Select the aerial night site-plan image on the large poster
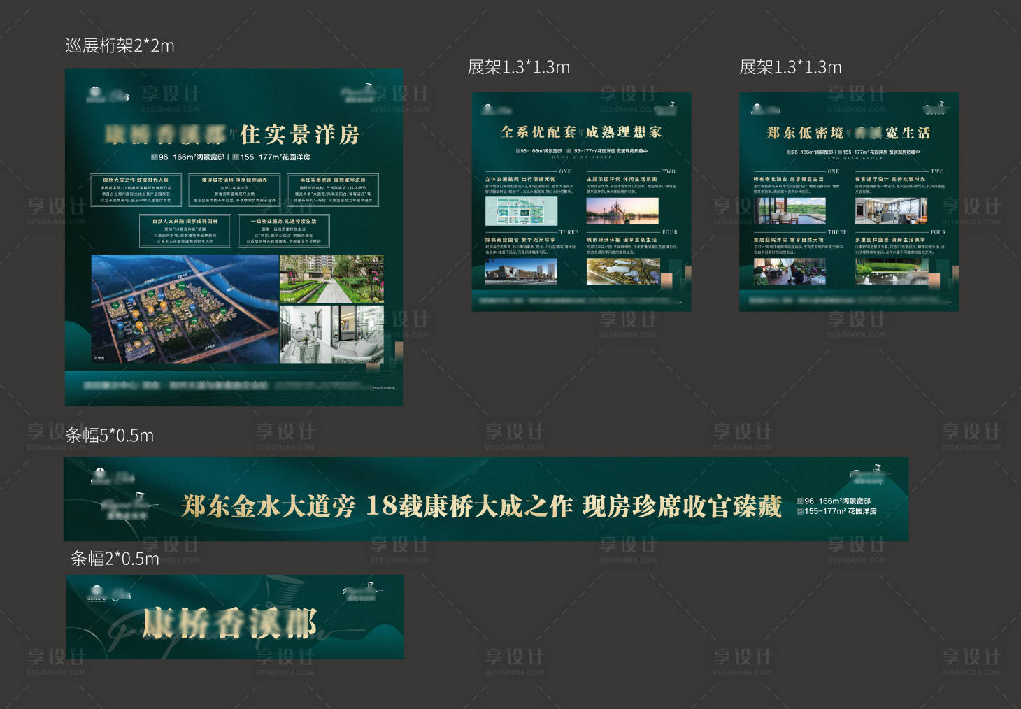Image resolution: width=1021 pixels, height=709 pixels. [x=185, y=309]
